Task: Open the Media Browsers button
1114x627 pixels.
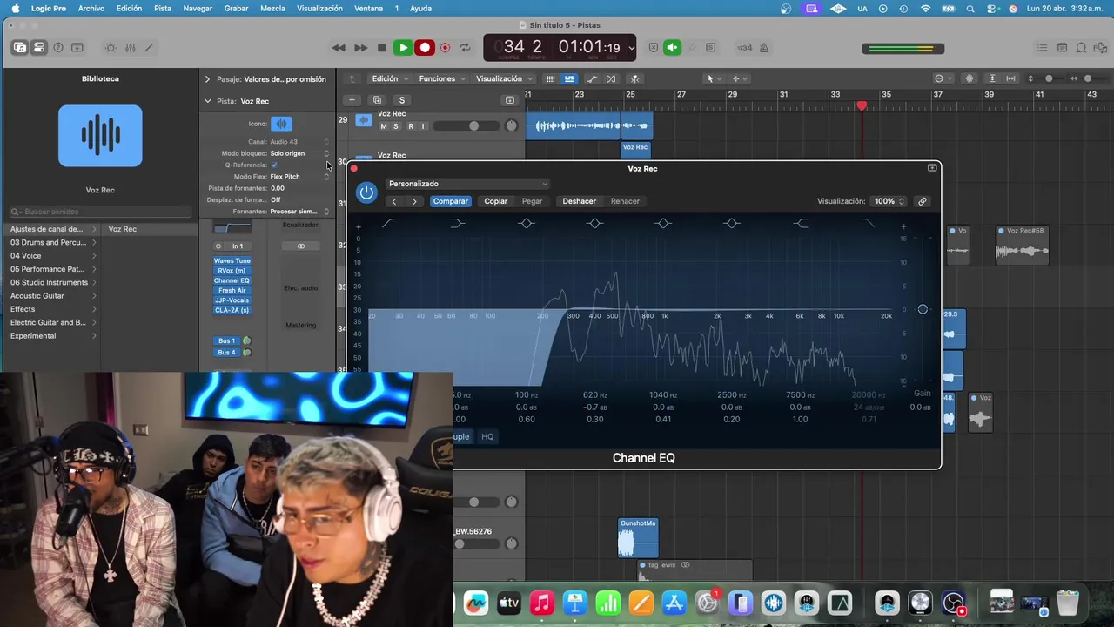Action: pos(1100,48)
